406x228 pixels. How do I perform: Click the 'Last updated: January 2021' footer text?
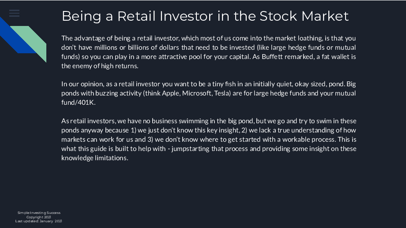point(38,221)
